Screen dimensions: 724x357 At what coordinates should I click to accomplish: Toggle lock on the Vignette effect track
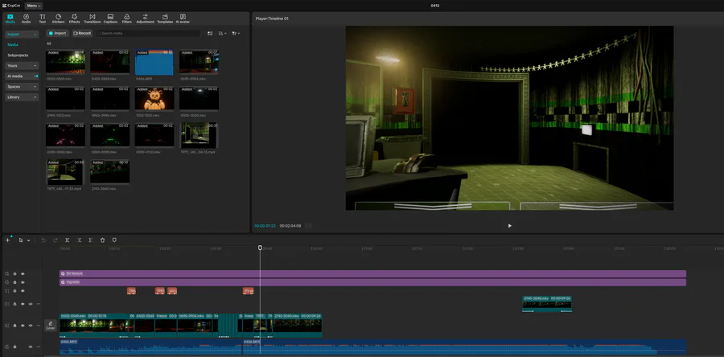(x=14, y=282)
